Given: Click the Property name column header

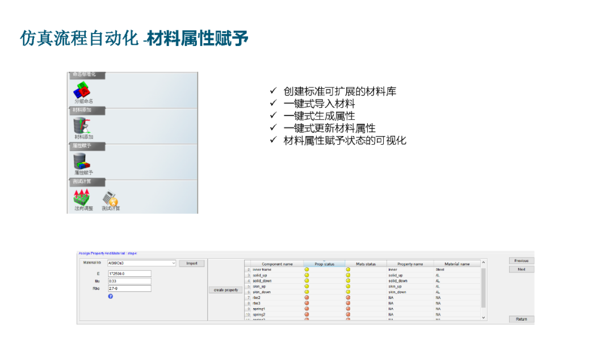Looking at the screenshot, I should pyautogui.click(x=410, y=264).
